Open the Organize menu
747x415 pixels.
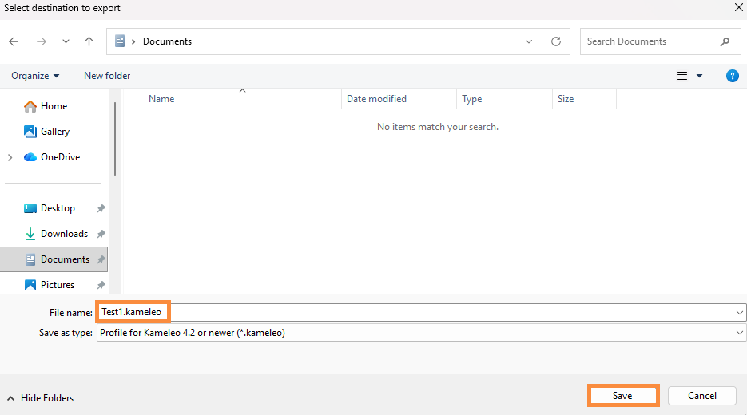35,76
